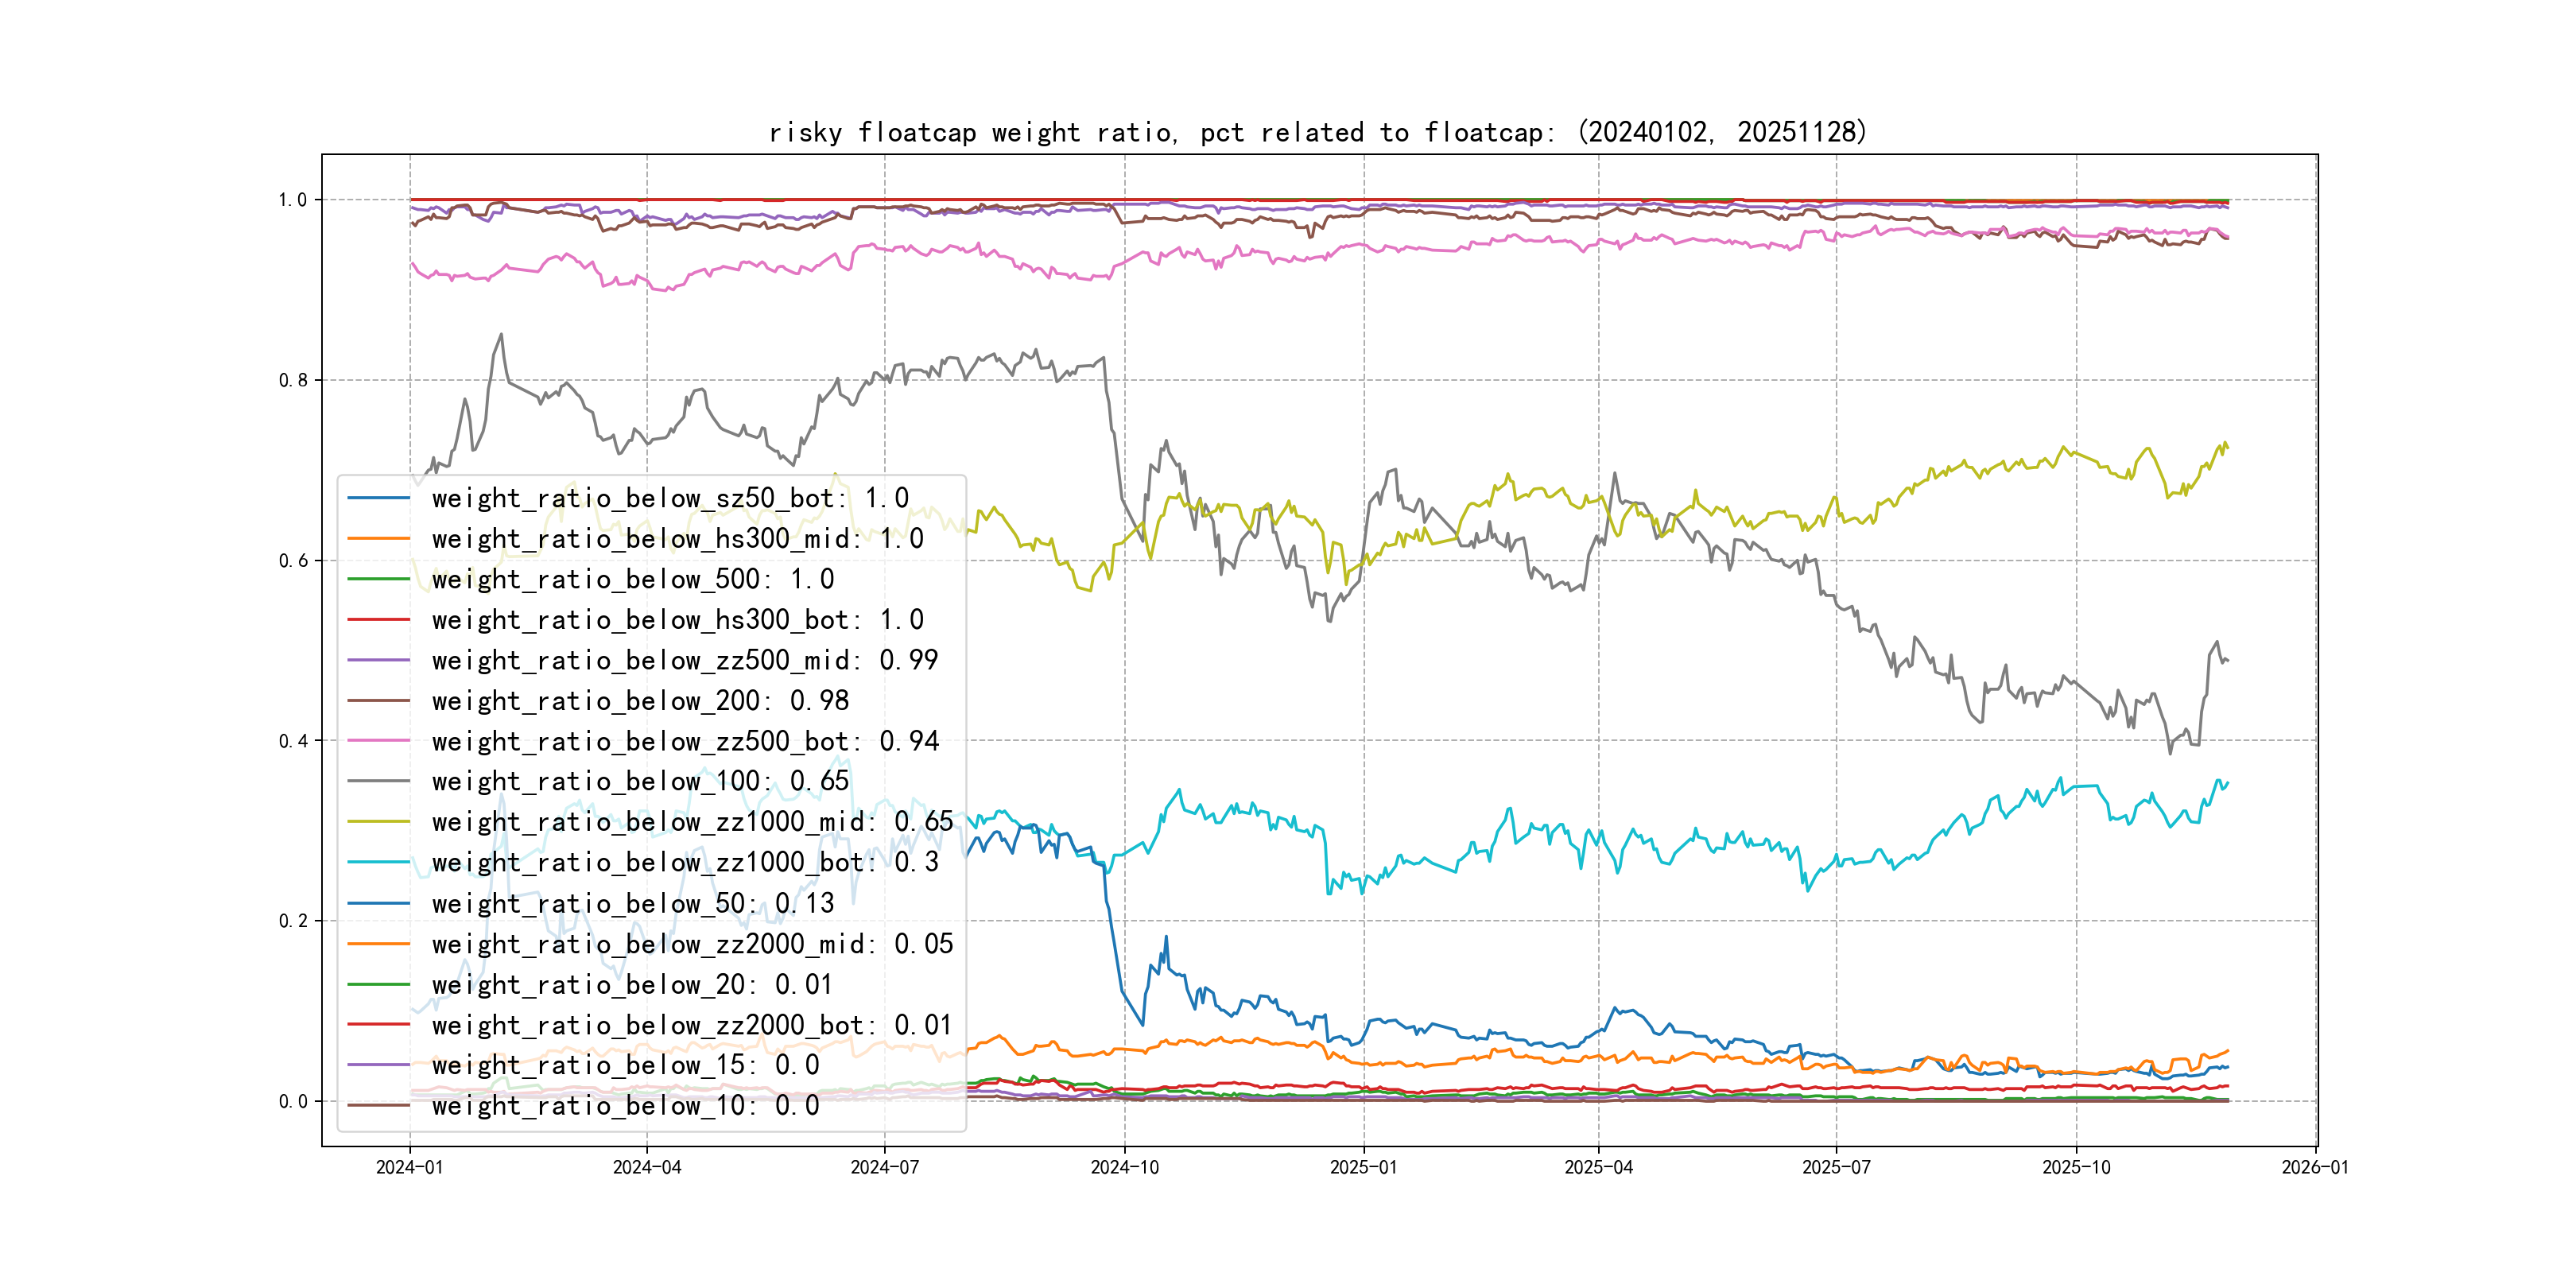Click the pink swatch for zz500_bot legend
This screenshot has width=2576, height=1288.
click(378, 741)
